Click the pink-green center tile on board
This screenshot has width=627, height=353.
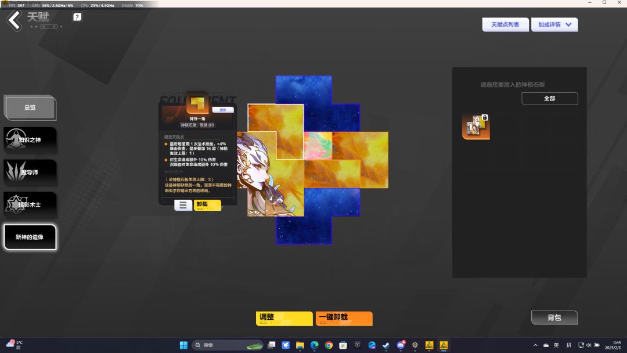[x=318, y=146]
